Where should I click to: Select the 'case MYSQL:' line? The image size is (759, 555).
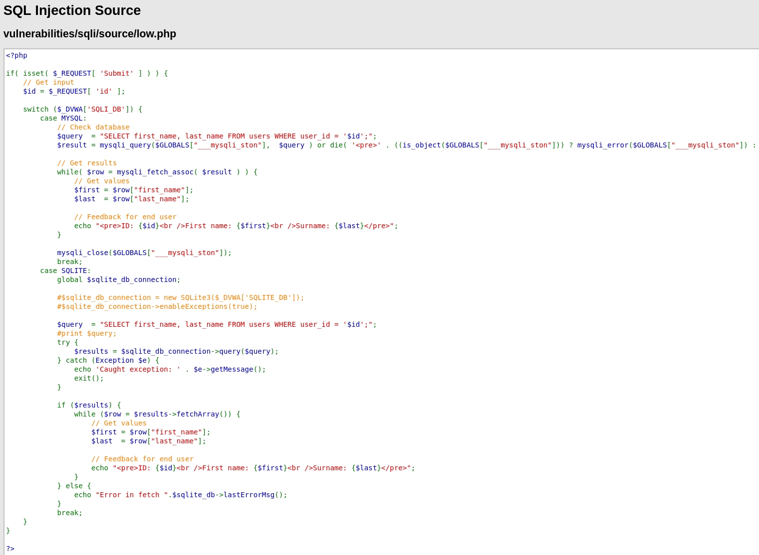(x=63, y=118)
